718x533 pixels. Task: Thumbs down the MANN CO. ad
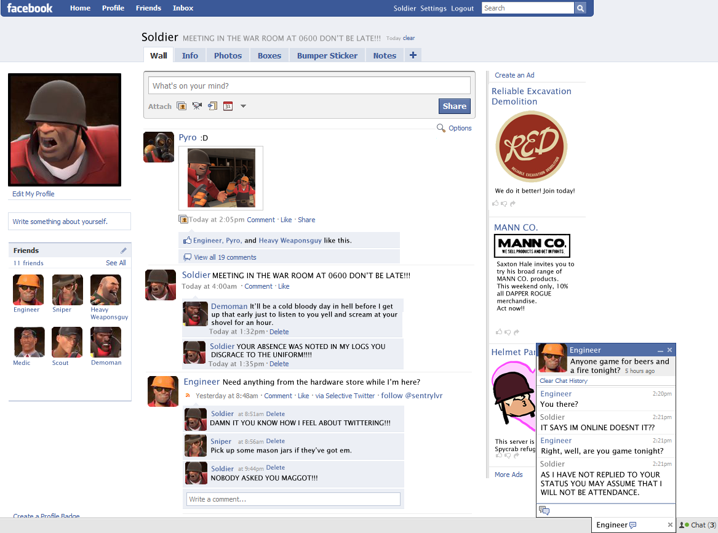point(508,332)
